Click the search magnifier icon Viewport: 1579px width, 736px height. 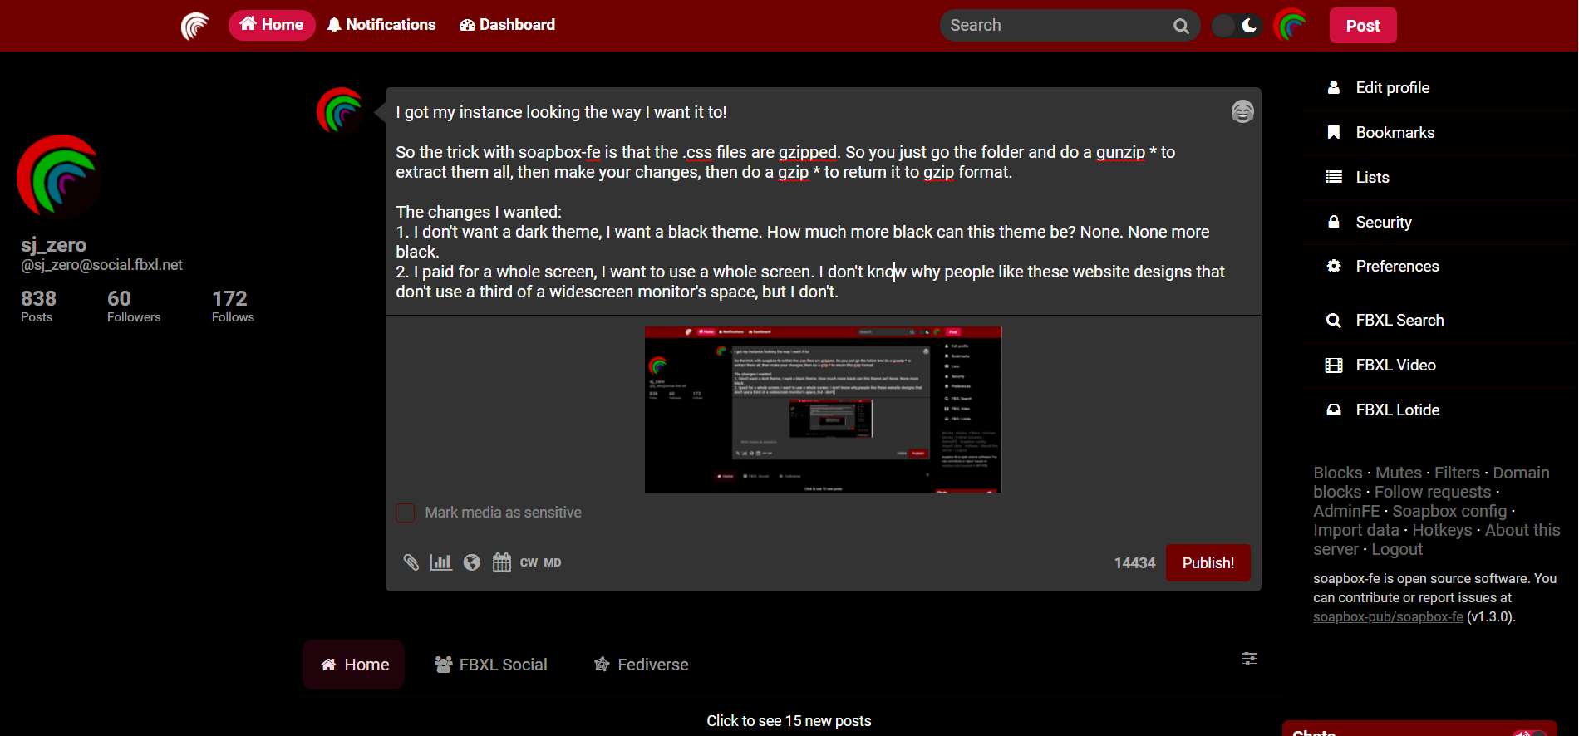(1181, 27)
